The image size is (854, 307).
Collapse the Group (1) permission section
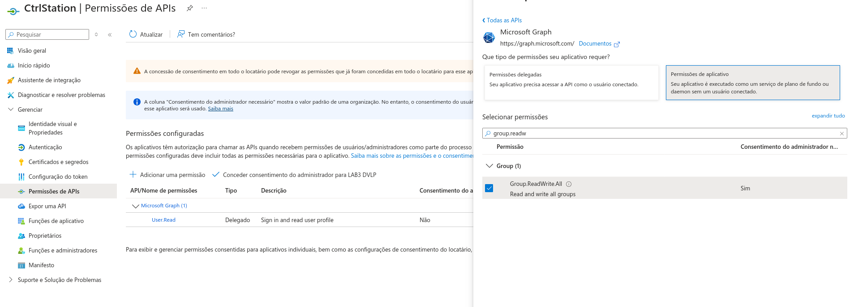coord(489,166)
